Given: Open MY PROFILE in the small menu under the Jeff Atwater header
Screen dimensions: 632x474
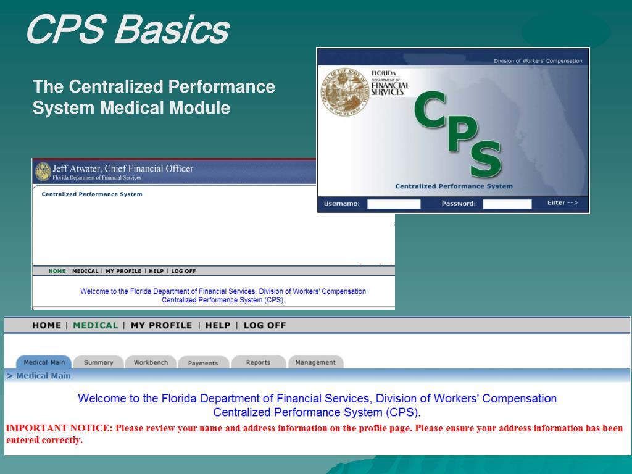Looking at the screenshot, I should click(123, 272).
